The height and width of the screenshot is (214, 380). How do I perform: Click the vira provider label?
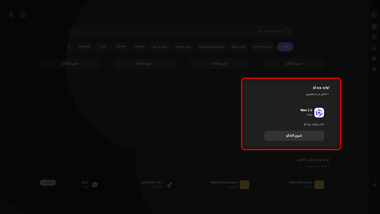86,187
